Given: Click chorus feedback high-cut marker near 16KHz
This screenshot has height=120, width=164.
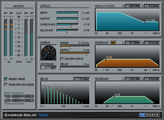Looking at the screenshot, I should pyautogui.click(x=150, y=70).
